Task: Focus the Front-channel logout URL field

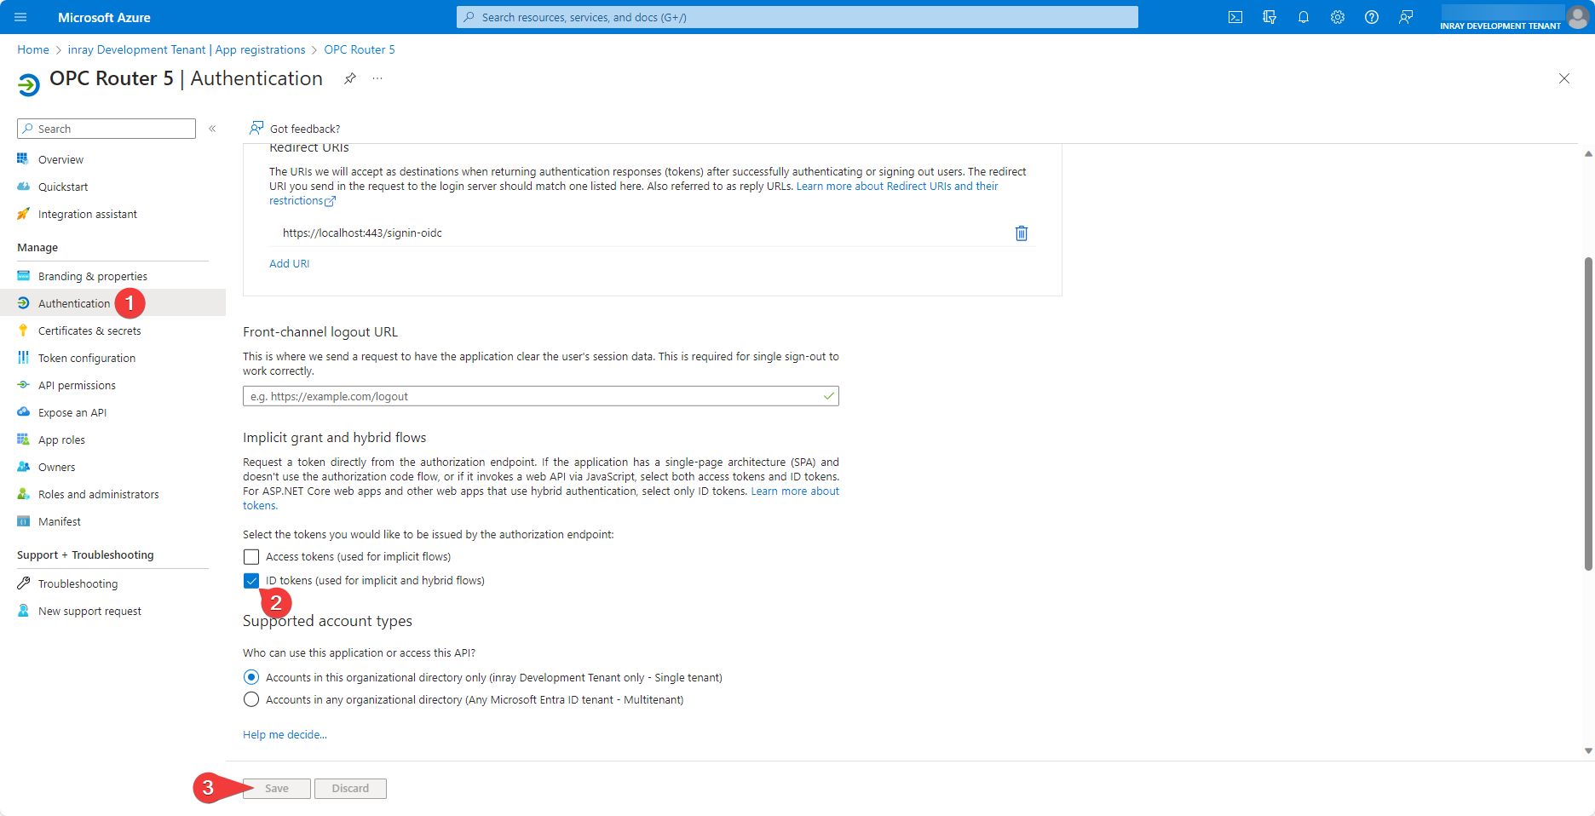Action: [541, 396]
